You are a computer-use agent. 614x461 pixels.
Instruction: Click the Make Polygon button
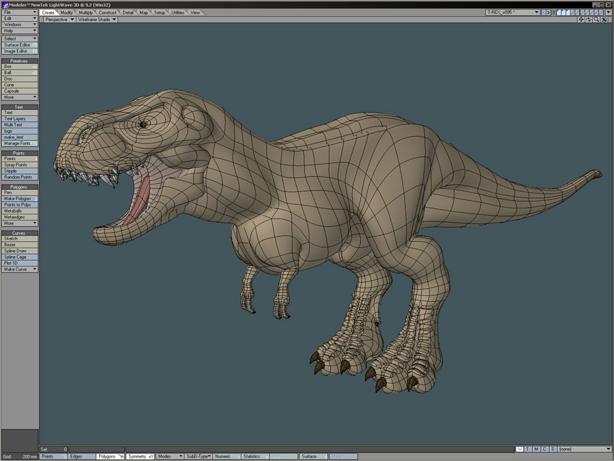point(20,199)
